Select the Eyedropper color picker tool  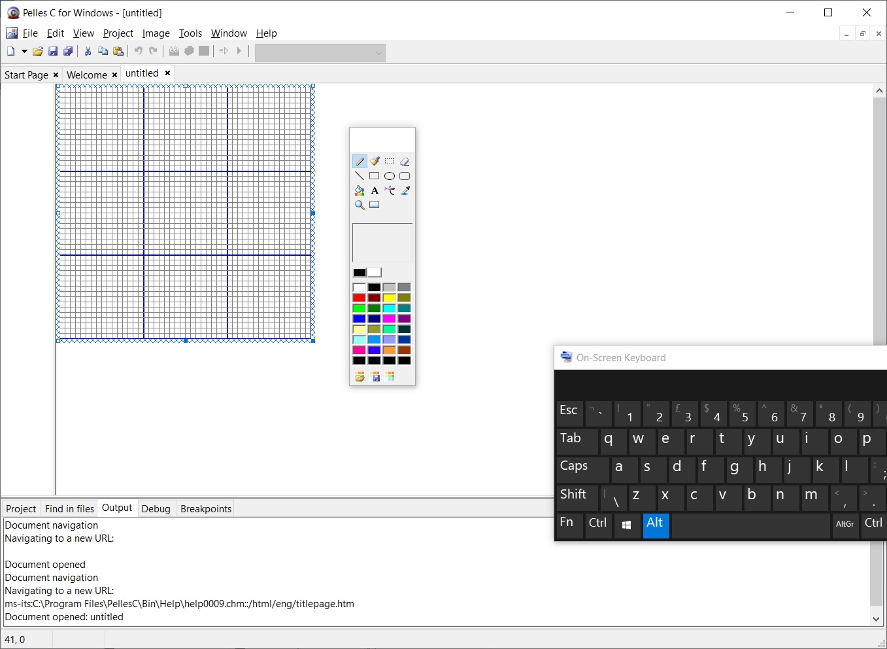click(405, 190)
